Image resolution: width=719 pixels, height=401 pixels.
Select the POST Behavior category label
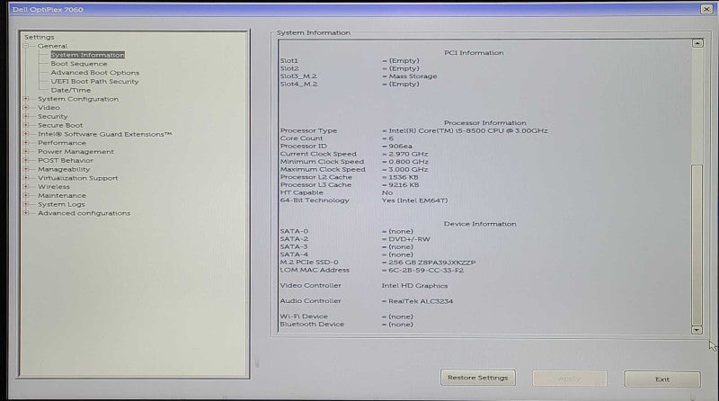[65, 160]
